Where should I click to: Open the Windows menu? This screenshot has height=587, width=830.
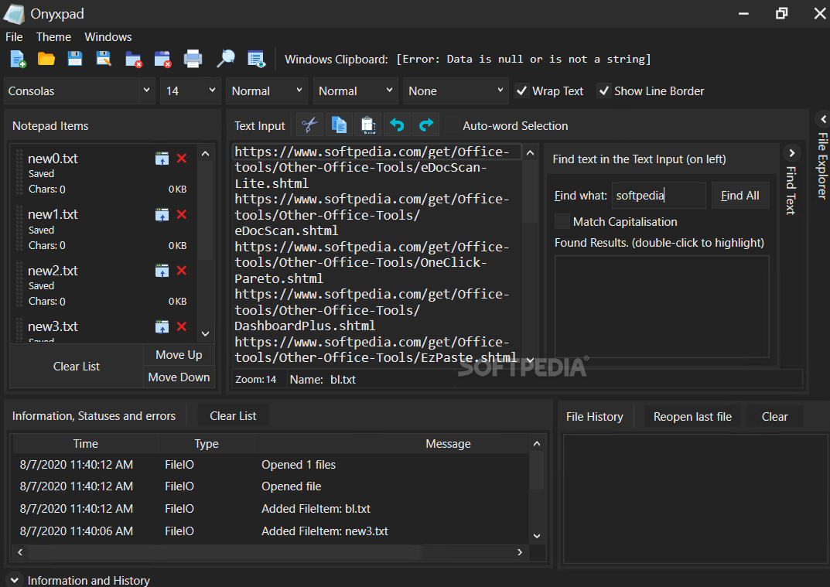click(x=108, y=37)
